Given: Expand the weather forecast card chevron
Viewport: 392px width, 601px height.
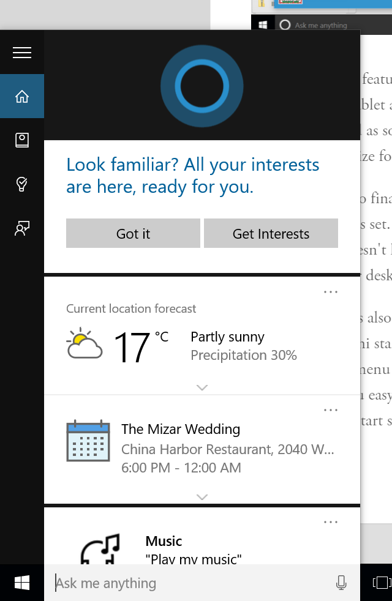Looking at the screenshot, I should (x=202, y=387).
